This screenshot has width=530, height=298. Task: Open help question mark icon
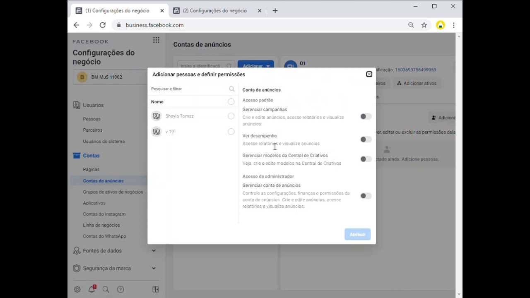pos(120,289)
